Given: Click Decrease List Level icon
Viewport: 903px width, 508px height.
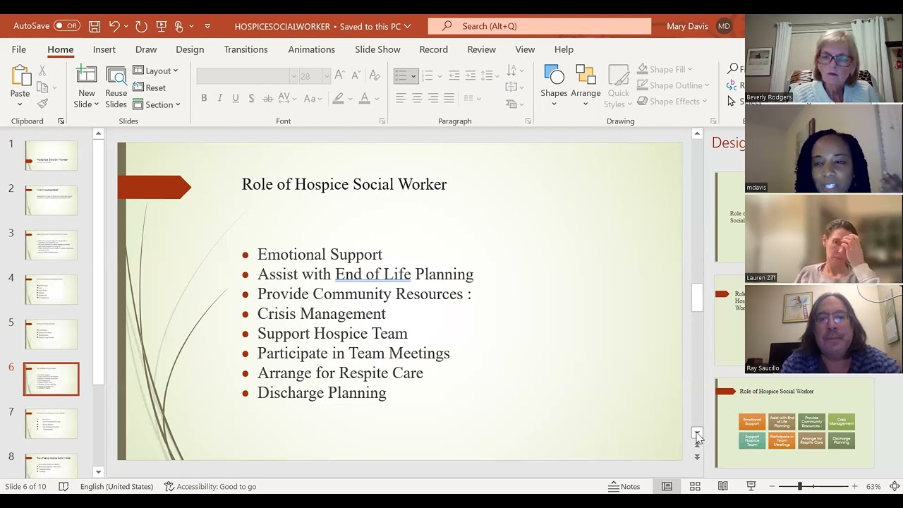Looking at the screenshot, I should point(454,75).
